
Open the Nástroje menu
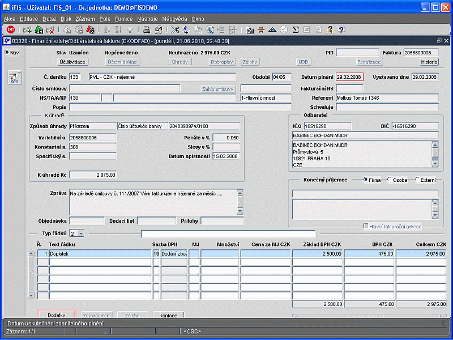point(147,19)
